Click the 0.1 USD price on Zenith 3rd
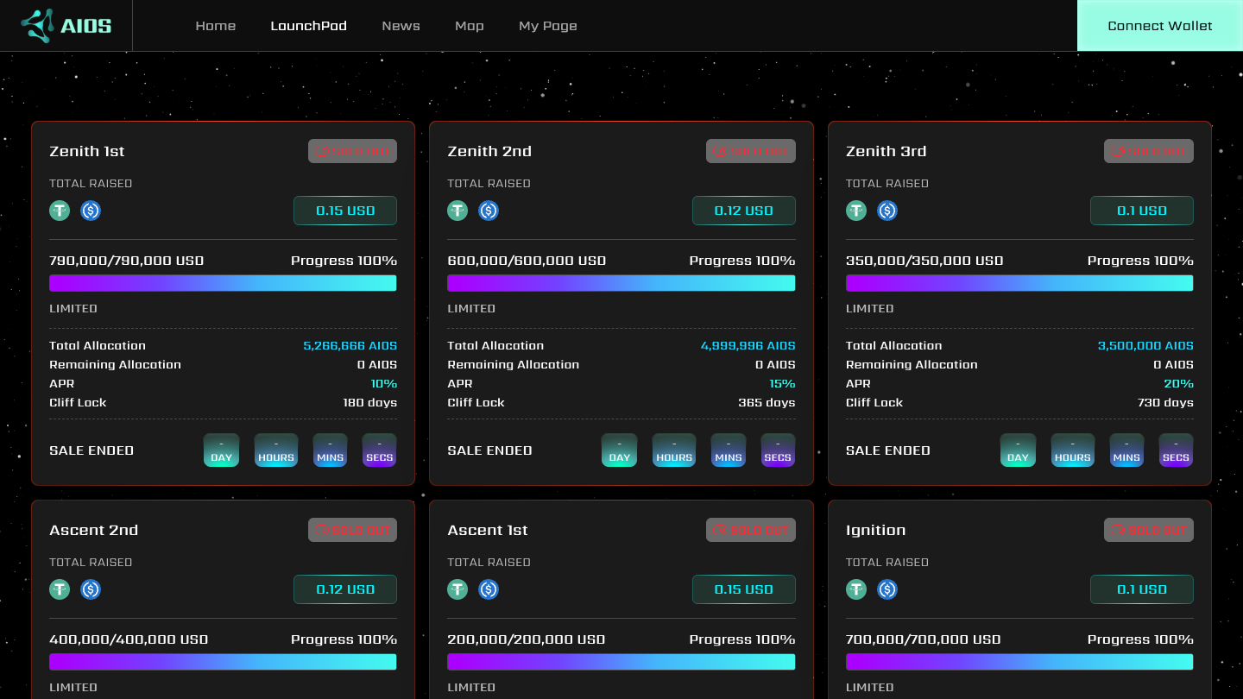1243x699 pixels. [1142, 211]
